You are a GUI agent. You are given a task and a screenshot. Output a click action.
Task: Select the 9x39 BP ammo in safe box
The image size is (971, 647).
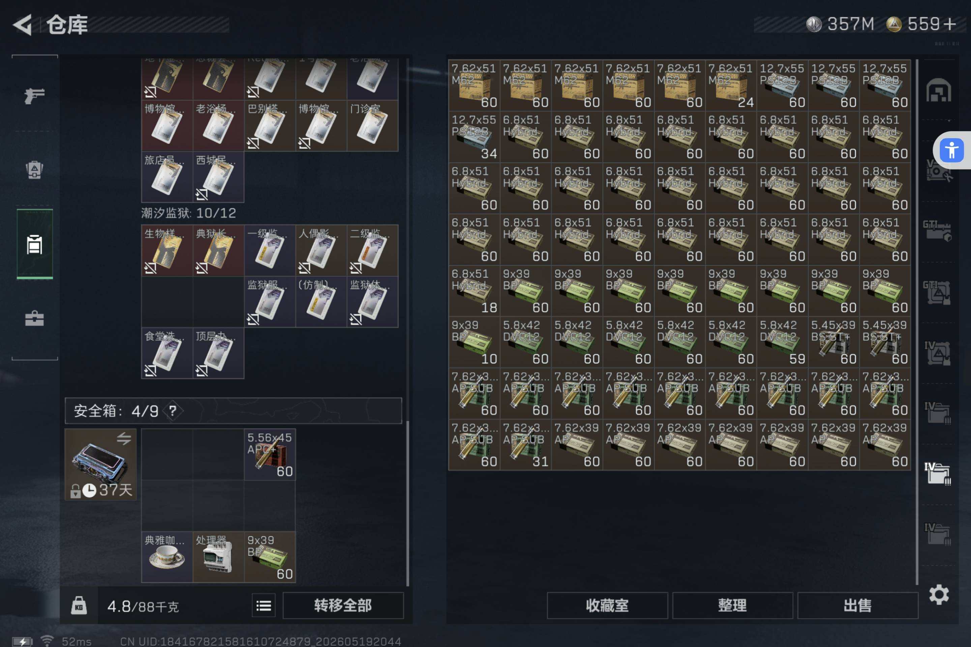[x=270, y=557]
